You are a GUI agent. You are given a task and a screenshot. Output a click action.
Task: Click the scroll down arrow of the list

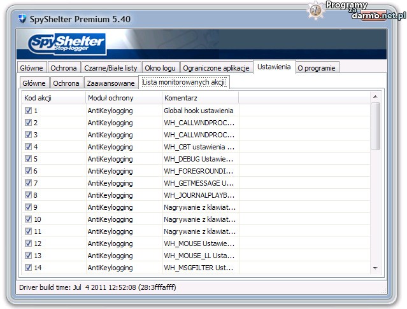point(375,268)
